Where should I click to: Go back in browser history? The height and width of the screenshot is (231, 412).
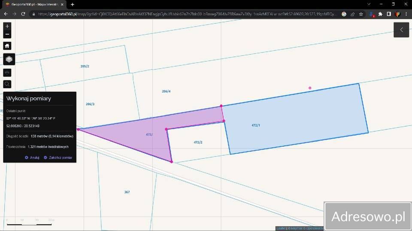6,14
